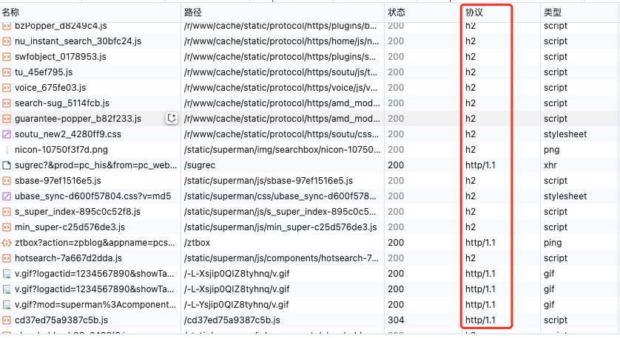Open the tu_45ef795.js request
Image resolution: width=620 pixels, height=338 pixels.
(x=44, y=72)
